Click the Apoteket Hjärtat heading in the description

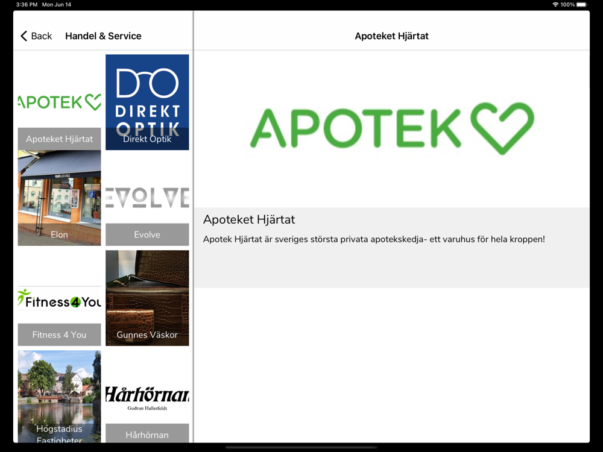point(249,219)
